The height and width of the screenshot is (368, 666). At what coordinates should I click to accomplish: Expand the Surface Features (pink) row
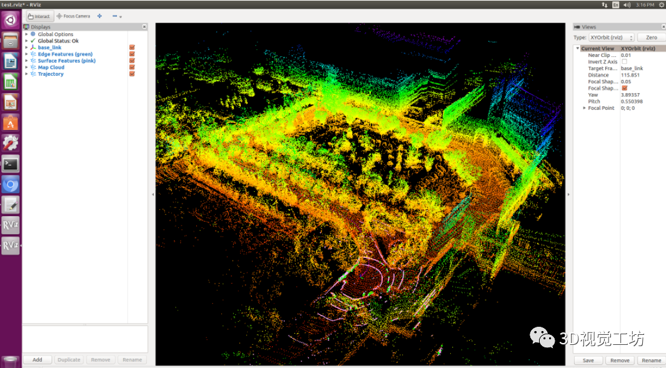pyautogui.click(x=26, y=61)
